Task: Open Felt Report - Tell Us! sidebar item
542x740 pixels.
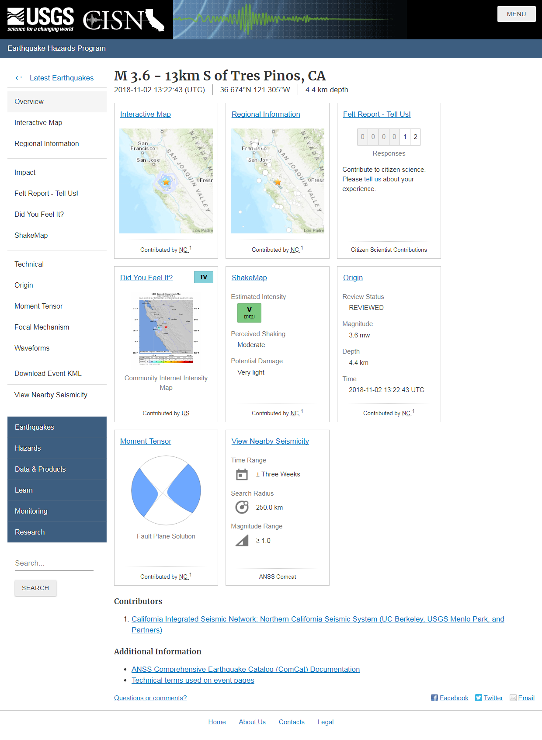Action: click(x=57, y=193)
